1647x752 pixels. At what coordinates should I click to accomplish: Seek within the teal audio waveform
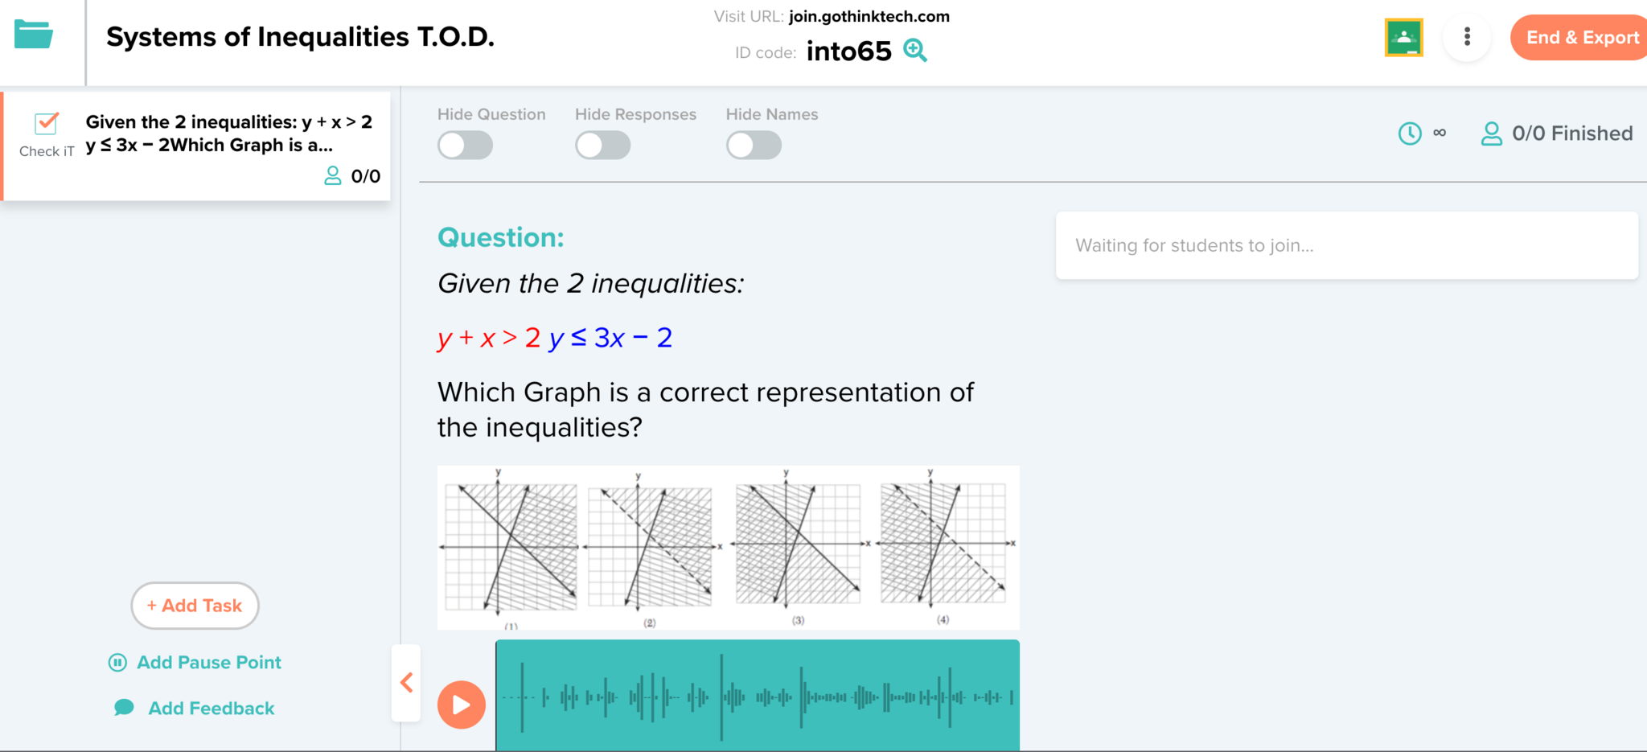coord(757,697)
